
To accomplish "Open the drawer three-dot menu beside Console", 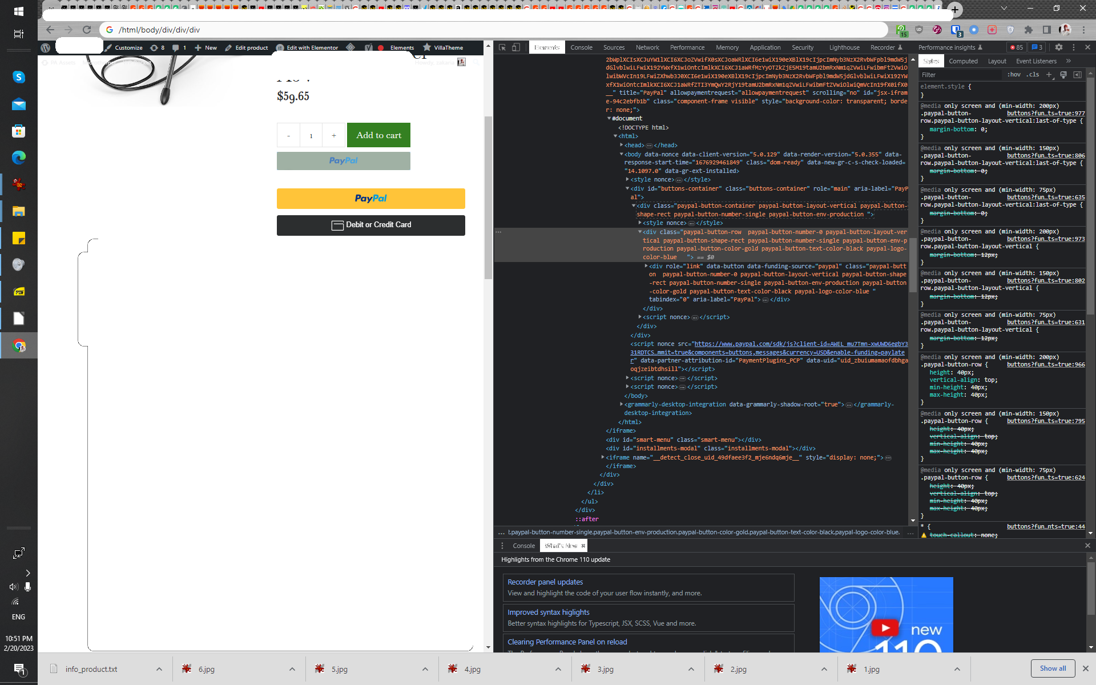I will click(x=502, y=546).
